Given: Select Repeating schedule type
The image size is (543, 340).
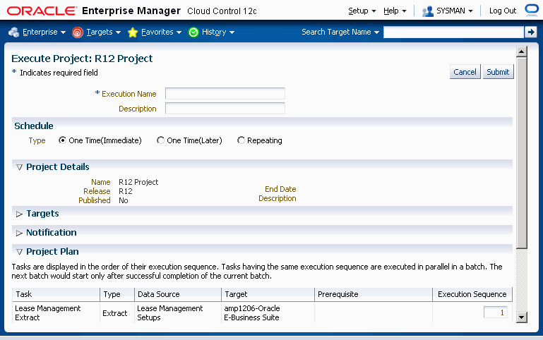Looking at the screenshot, I should (241, 140).
